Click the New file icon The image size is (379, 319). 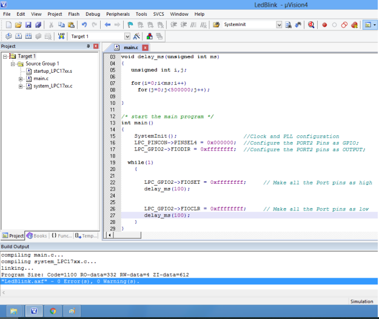[x=8, y=25]
